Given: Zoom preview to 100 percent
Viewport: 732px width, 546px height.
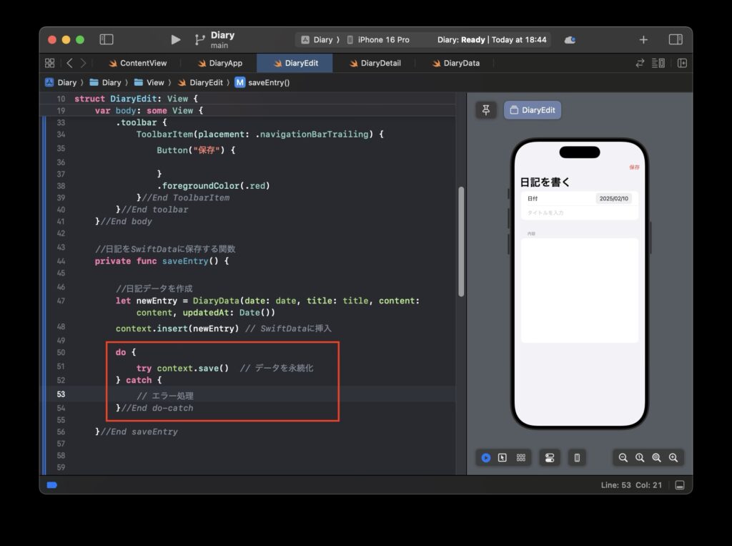Looking at the screenshot, I should (x=640, y=458).
